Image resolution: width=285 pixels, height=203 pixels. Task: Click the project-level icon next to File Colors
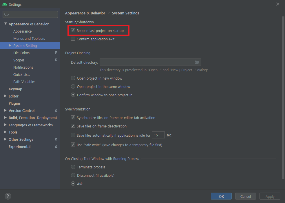click(x=56, y=53)
